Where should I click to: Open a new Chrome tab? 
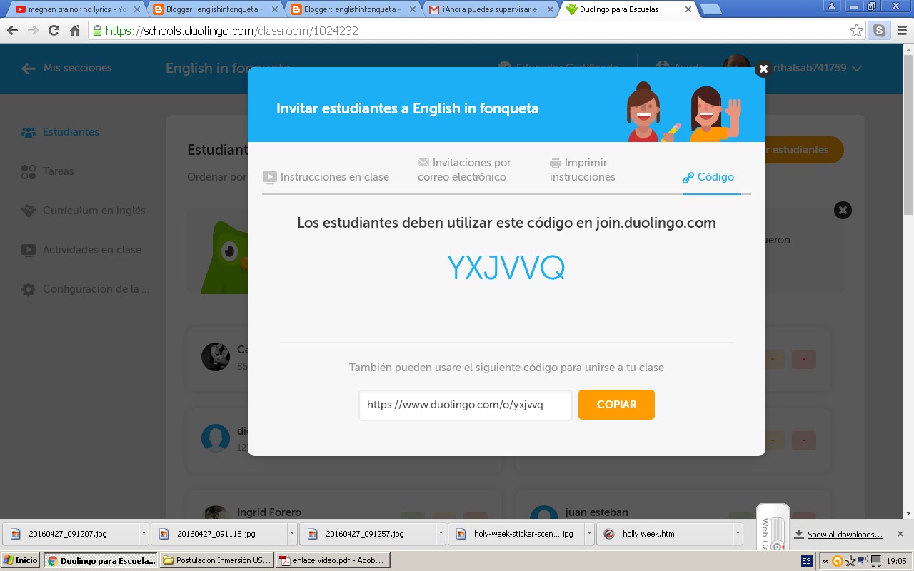click(x=710, y=10)
